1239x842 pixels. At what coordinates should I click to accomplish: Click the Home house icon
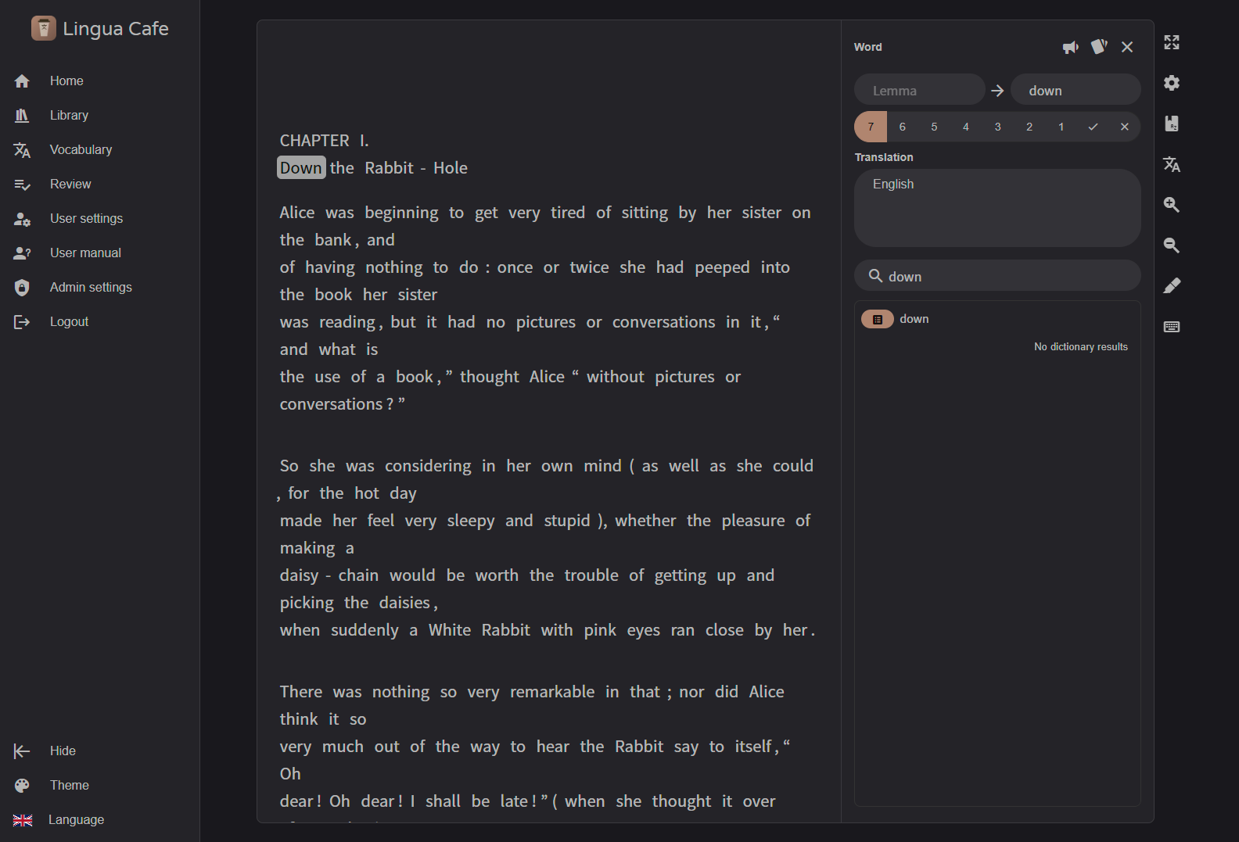point(22,81)
